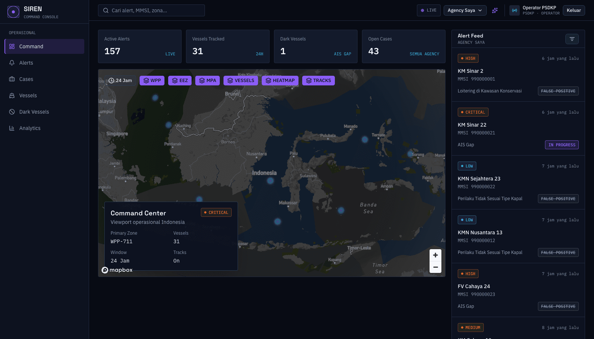The height and width of the screenshot is (339, 594).
Task: Click the SIREN logo icon
Action: pyautogui.click(x=13, y=12)
